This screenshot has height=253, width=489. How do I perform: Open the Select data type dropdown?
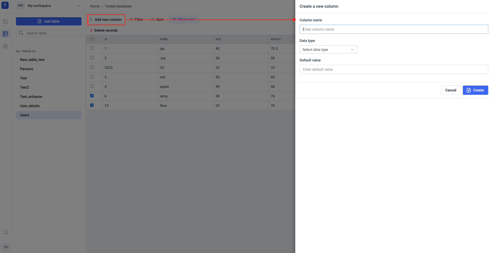[x=328, y=50]
